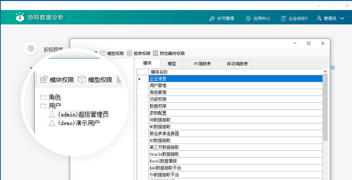Image resolution: width=352 pixels, height=180 pixels.
Task: Open 许可管理 key icon in header
Action: [212, 18]
